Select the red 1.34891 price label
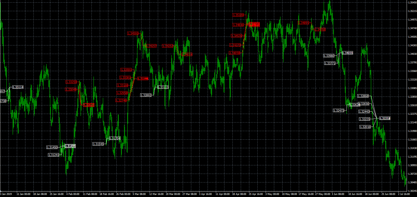This screenshot has height=197, width=417. [303, 23]
